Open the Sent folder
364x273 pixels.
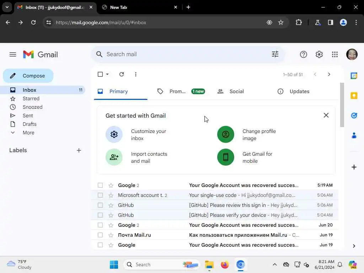tap(28, 116)
